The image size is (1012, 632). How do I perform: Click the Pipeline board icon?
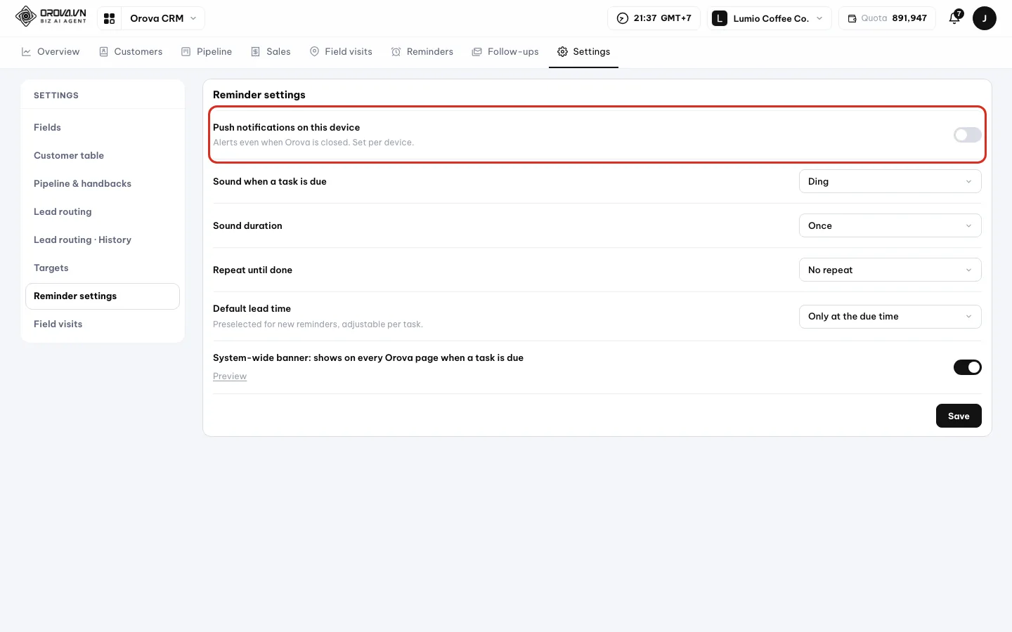(x=186, y=51)
